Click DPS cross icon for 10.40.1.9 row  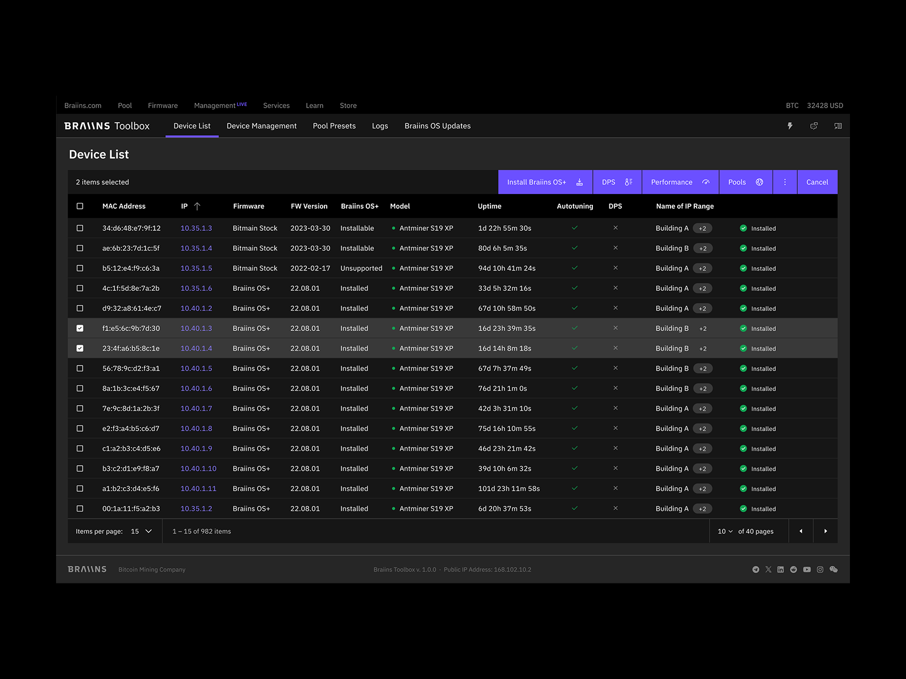point(616,448)
